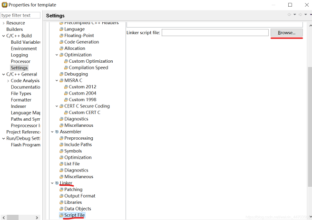Click the Data Objects item icon

click(x=61, y=209)
